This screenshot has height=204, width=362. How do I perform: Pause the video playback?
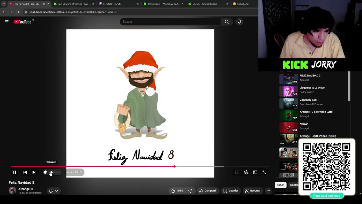pos(15,172)
